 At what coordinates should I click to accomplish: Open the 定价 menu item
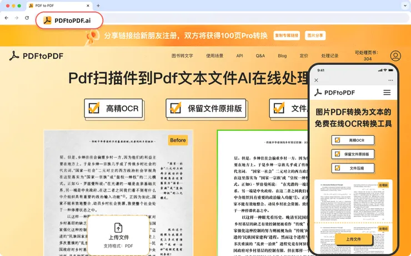[x=304, y=56]
